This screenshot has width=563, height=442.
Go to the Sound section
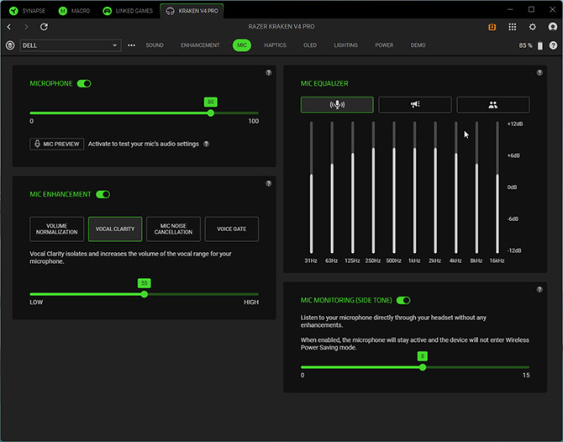point(155,45)
